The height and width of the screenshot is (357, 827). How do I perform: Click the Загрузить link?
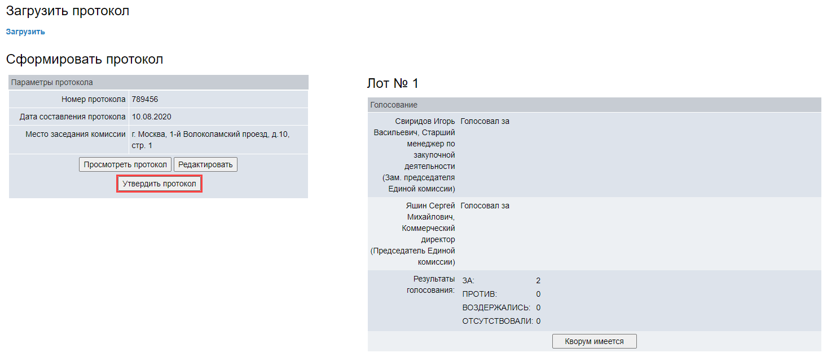coord(25,32)
